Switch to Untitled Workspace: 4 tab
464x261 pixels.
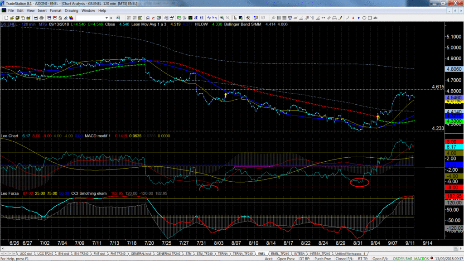(x=350, y=254)
